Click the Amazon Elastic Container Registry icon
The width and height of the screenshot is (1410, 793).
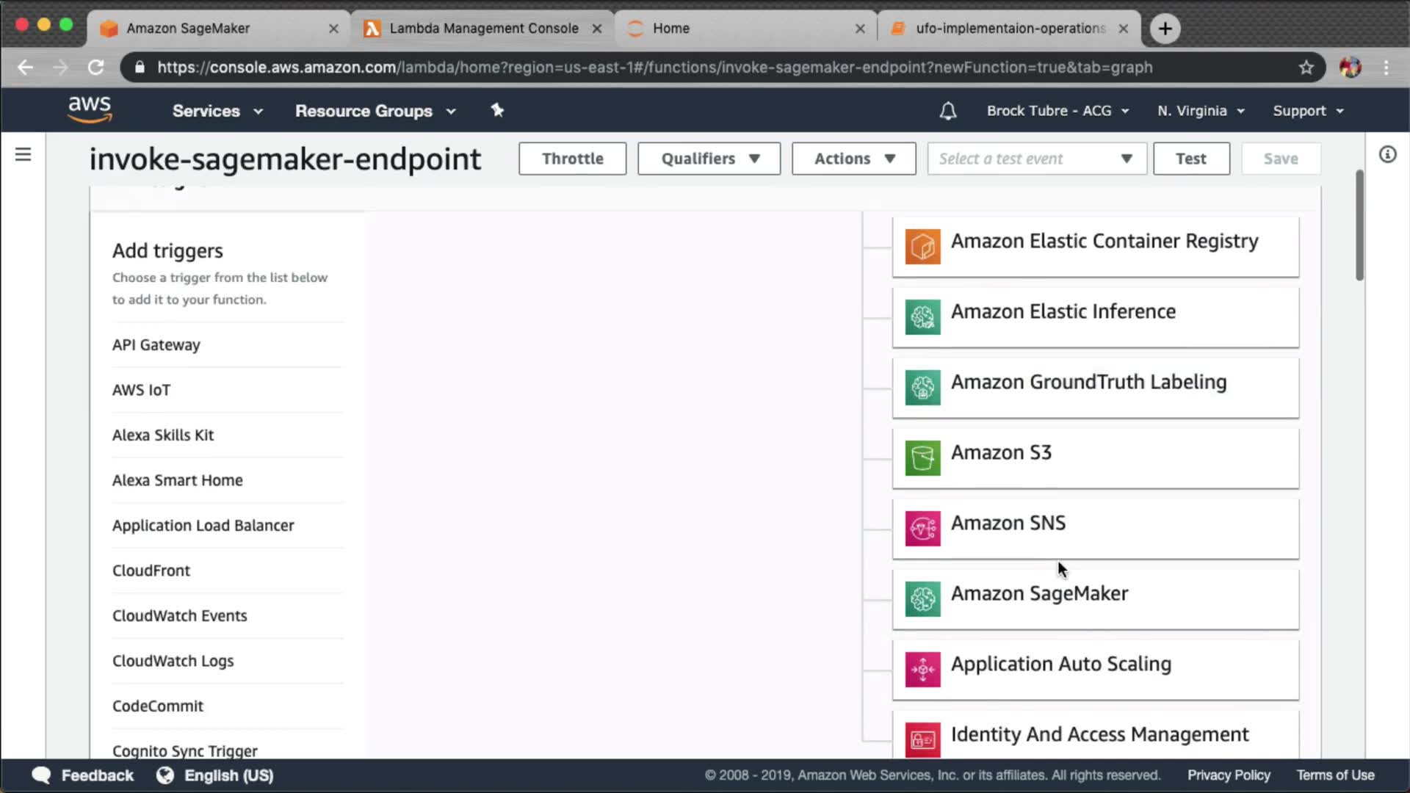point(922,247)
